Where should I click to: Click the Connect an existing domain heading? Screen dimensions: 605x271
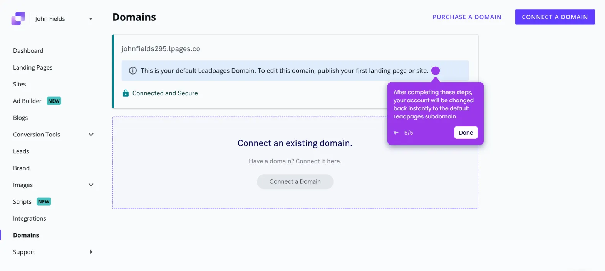pos(295,143)
